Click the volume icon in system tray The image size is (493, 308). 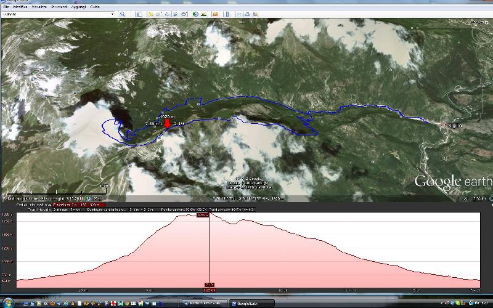tap(476, 303)
